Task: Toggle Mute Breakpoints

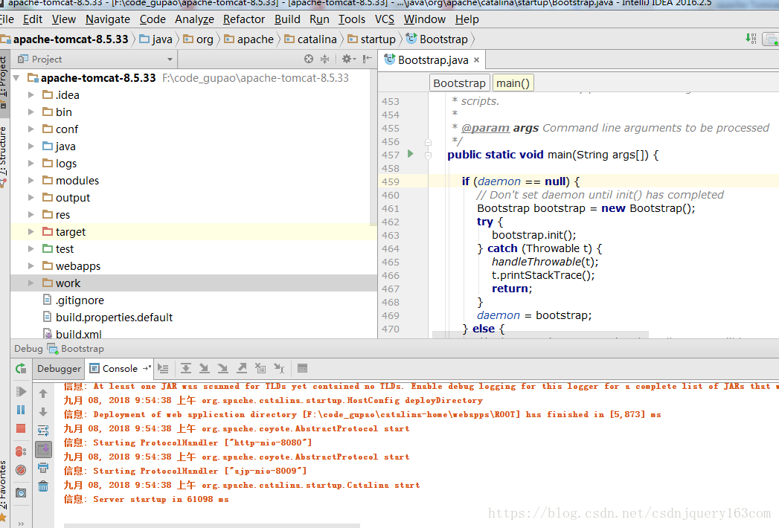Action: click(21, 469)
